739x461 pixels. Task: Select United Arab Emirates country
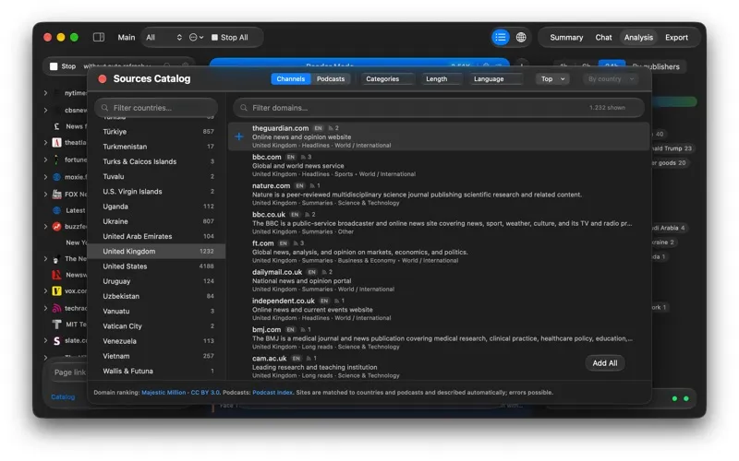[156, 236]
